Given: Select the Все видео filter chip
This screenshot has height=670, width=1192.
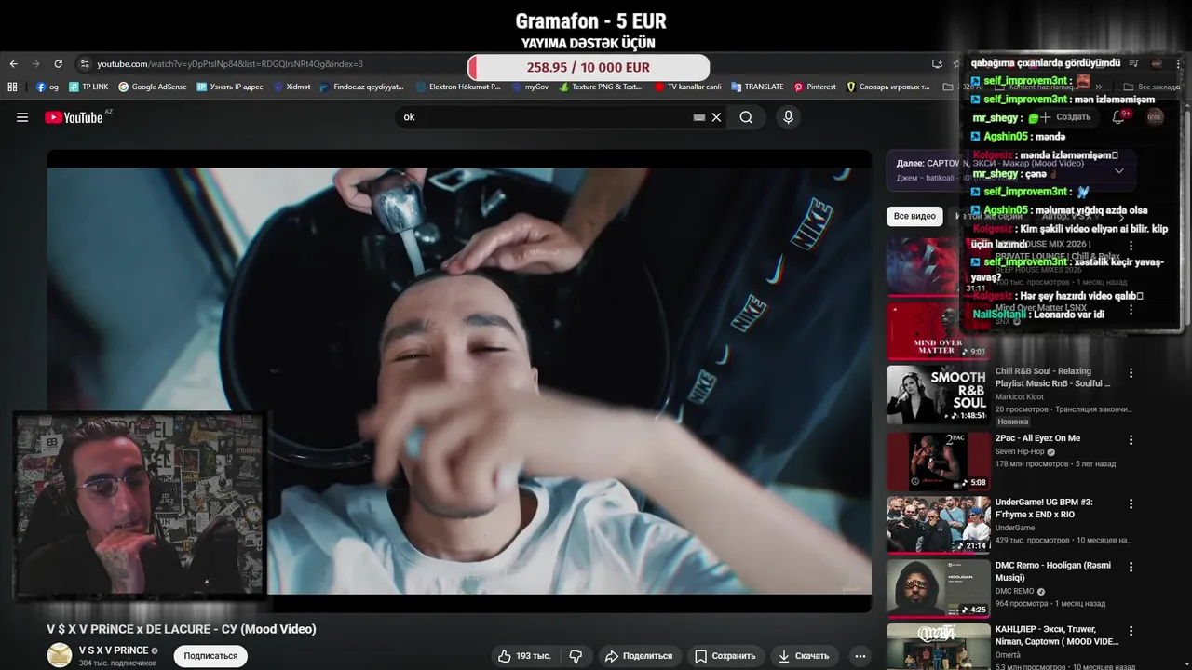Looking at the screenshot, I should 914,216.
